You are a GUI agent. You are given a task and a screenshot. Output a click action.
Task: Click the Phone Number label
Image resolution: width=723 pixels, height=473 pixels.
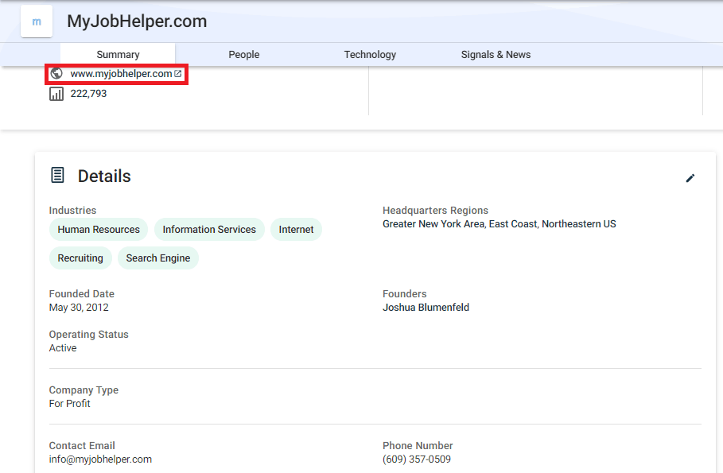pos(418,446)
